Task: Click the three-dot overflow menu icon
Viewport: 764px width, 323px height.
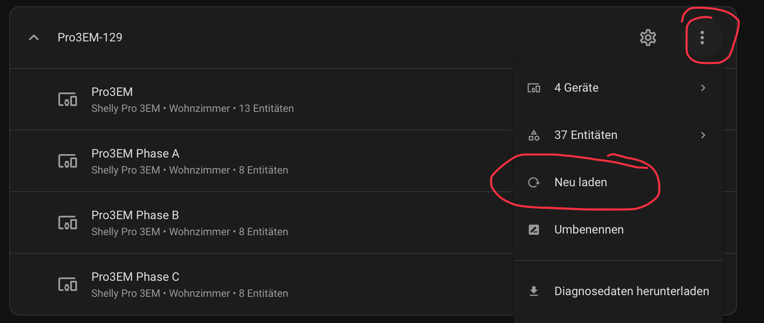Action: point(702,38)
